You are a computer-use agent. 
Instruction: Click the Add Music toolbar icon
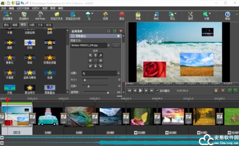pos(40,14)
